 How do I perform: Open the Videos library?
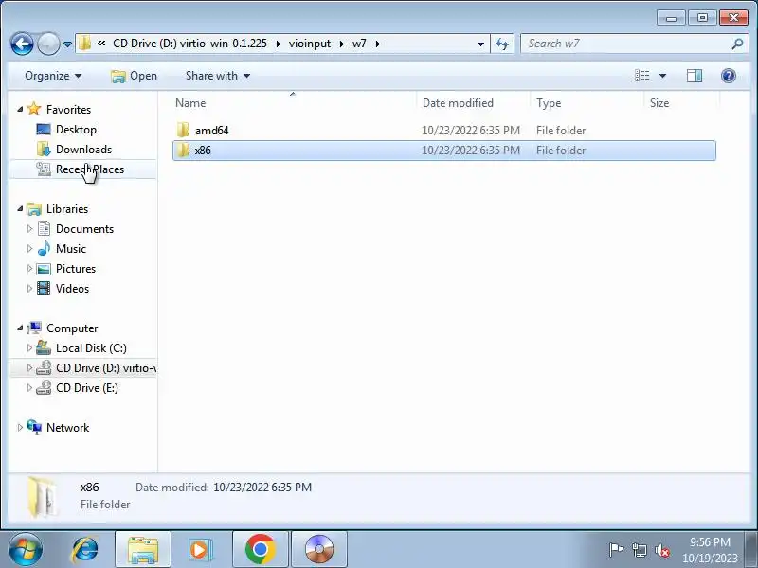click(x=72, y=289)
